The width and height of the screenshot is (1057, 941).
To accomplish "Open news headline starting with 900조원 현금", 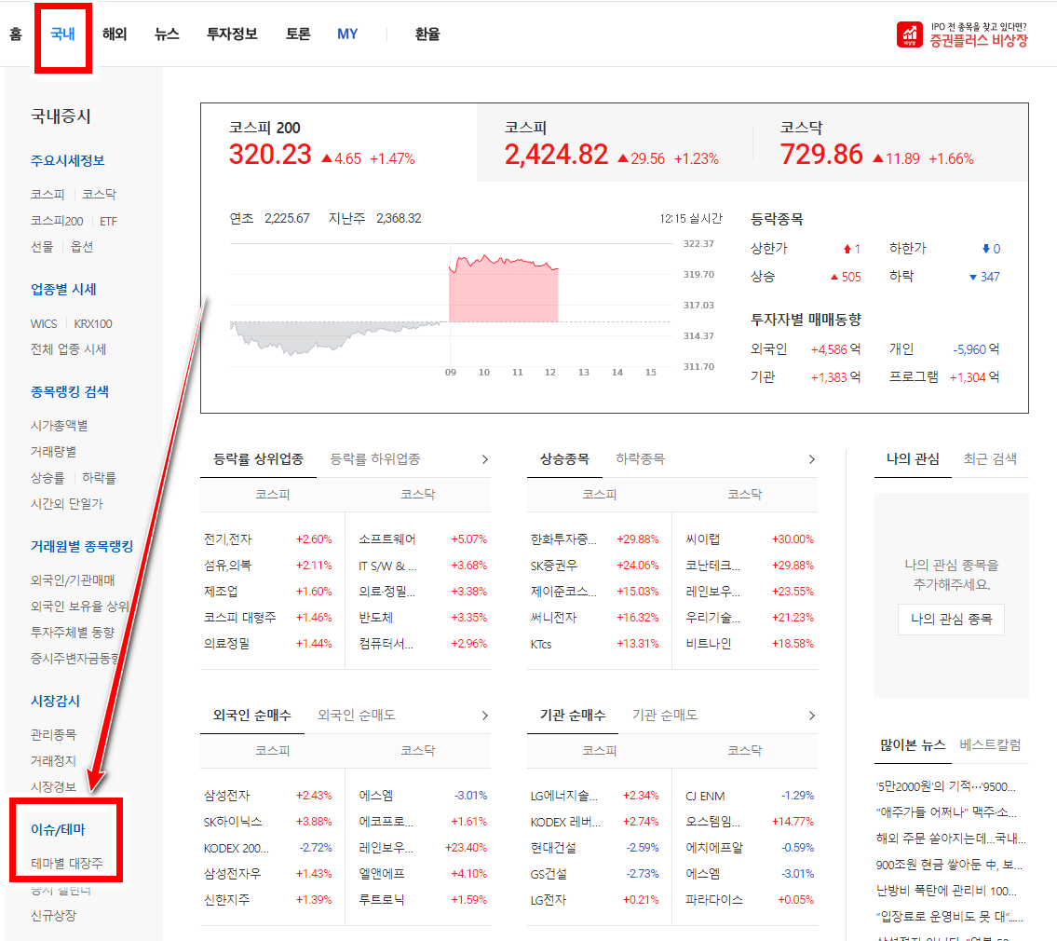I will 949,864.
